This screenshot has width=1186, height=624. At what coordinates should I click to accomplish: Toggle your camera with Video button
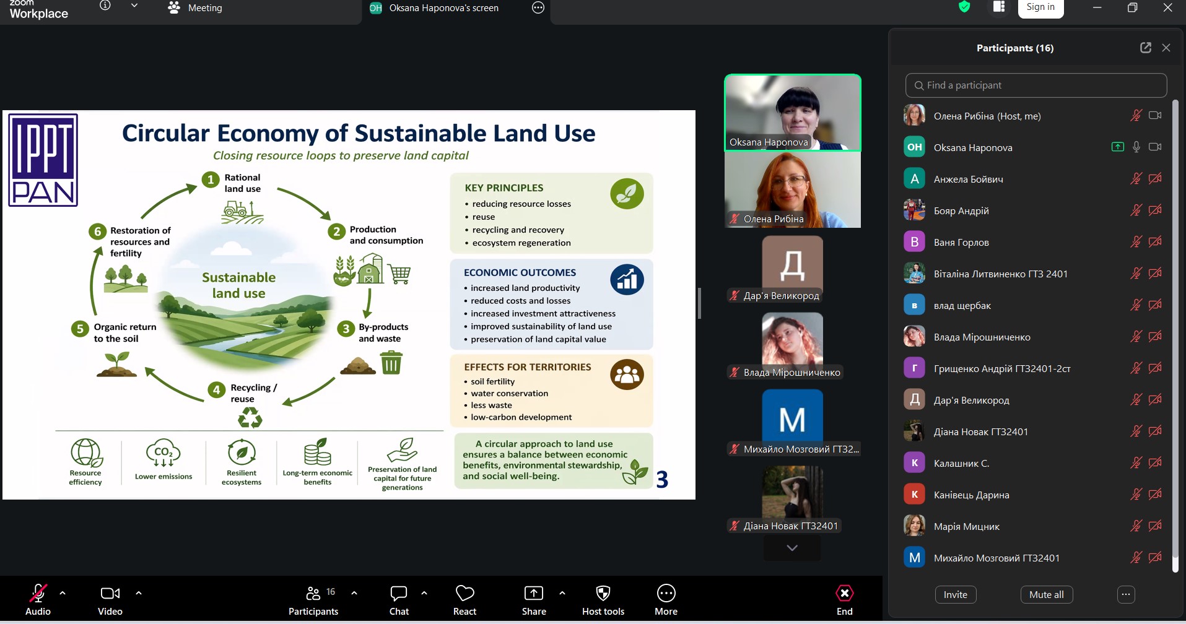click(x=110, y=600)
